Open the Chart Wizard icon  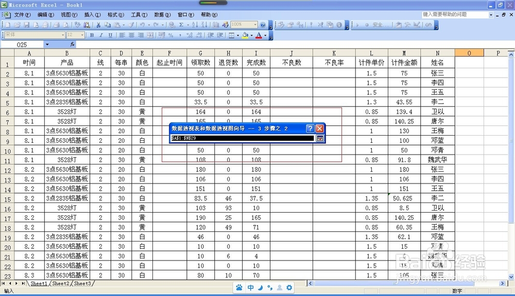[x=215, y=24]
